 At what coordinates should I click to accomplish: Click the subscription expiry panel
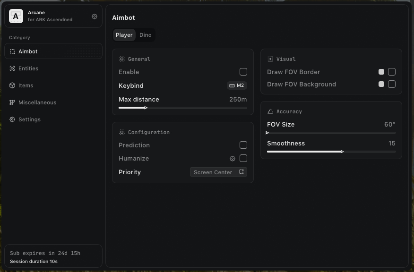pyautogui.click(x=53, y=256)
